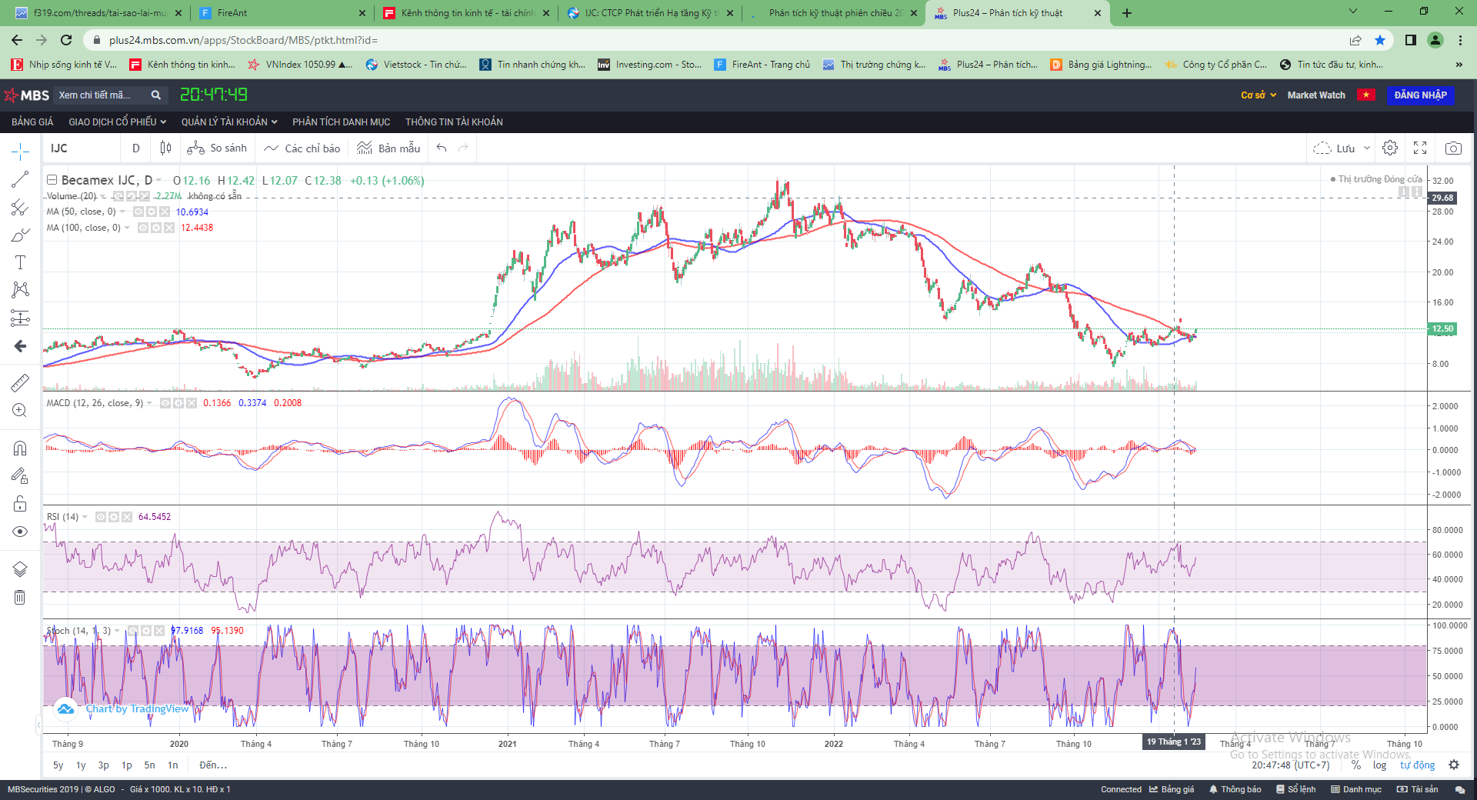Open GIAO DỊCH CỔ PHIẾU menu
The width and height of the screenshot is (1477, 800).
click(x=118, y=122)
